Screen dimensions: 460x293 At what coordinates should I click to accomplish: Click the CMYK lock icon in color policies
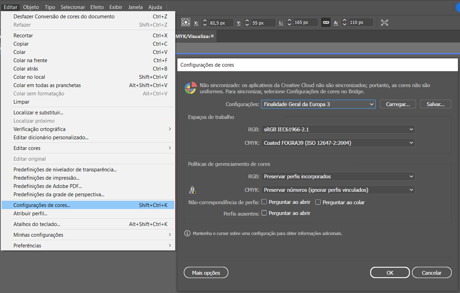(x=192, y=190)
